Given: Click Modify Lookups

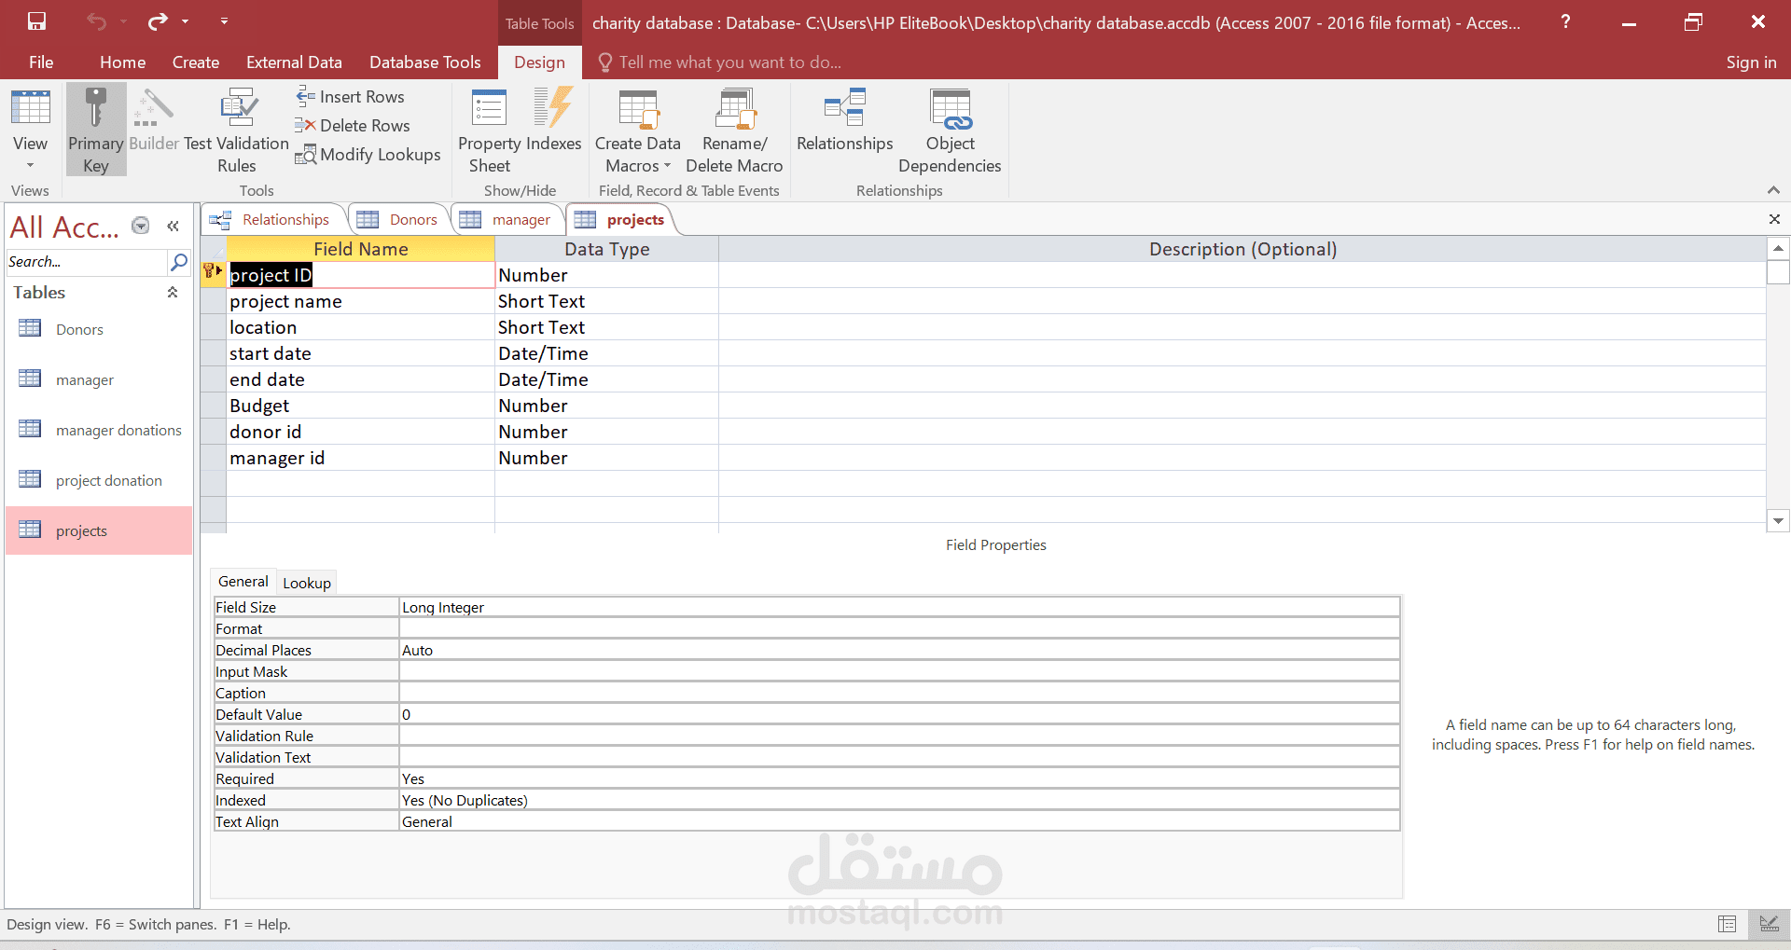Looking at the screenshot, I should (368, 155).
